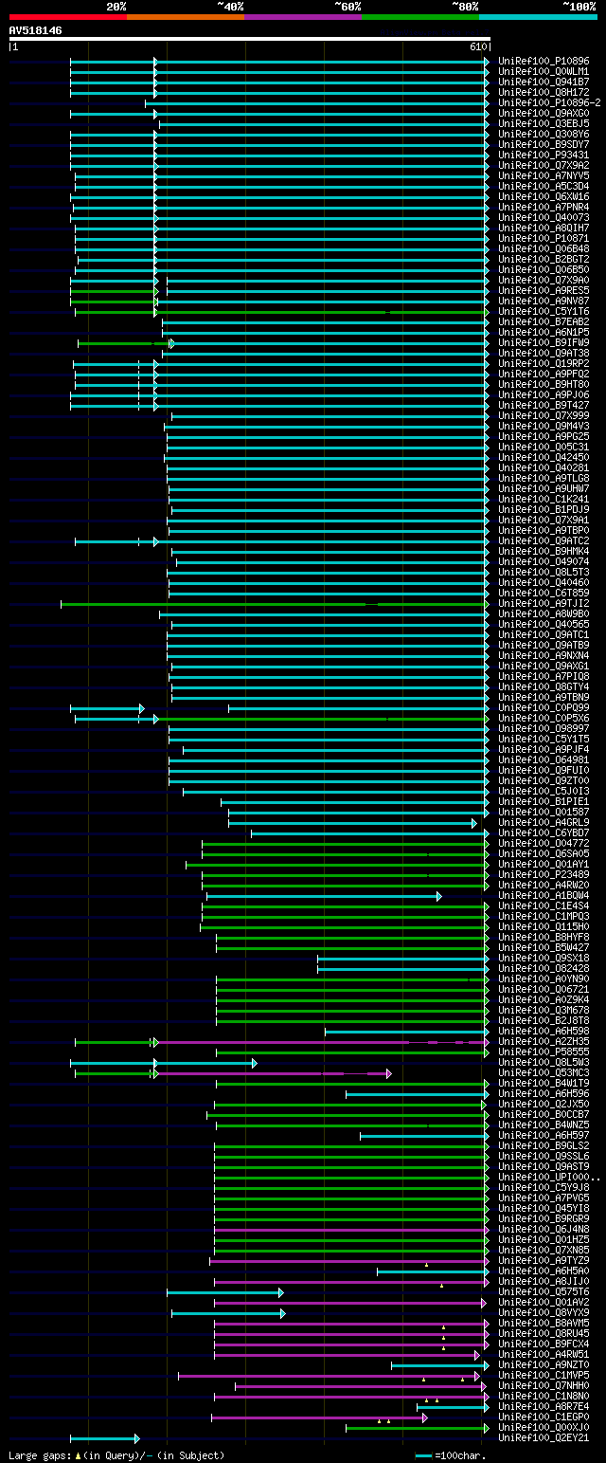606x1463 pixels.
Task: Select label UniRef100_Q19RP2
Action: tap(544, 364)
